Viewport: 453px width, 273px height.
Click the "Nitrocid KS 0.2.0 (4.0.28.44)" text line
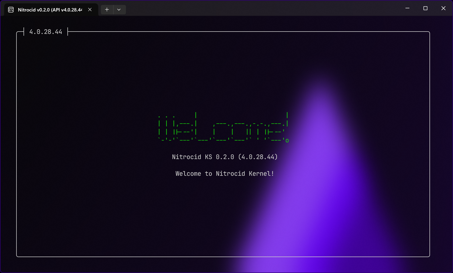tap(225, 157)
